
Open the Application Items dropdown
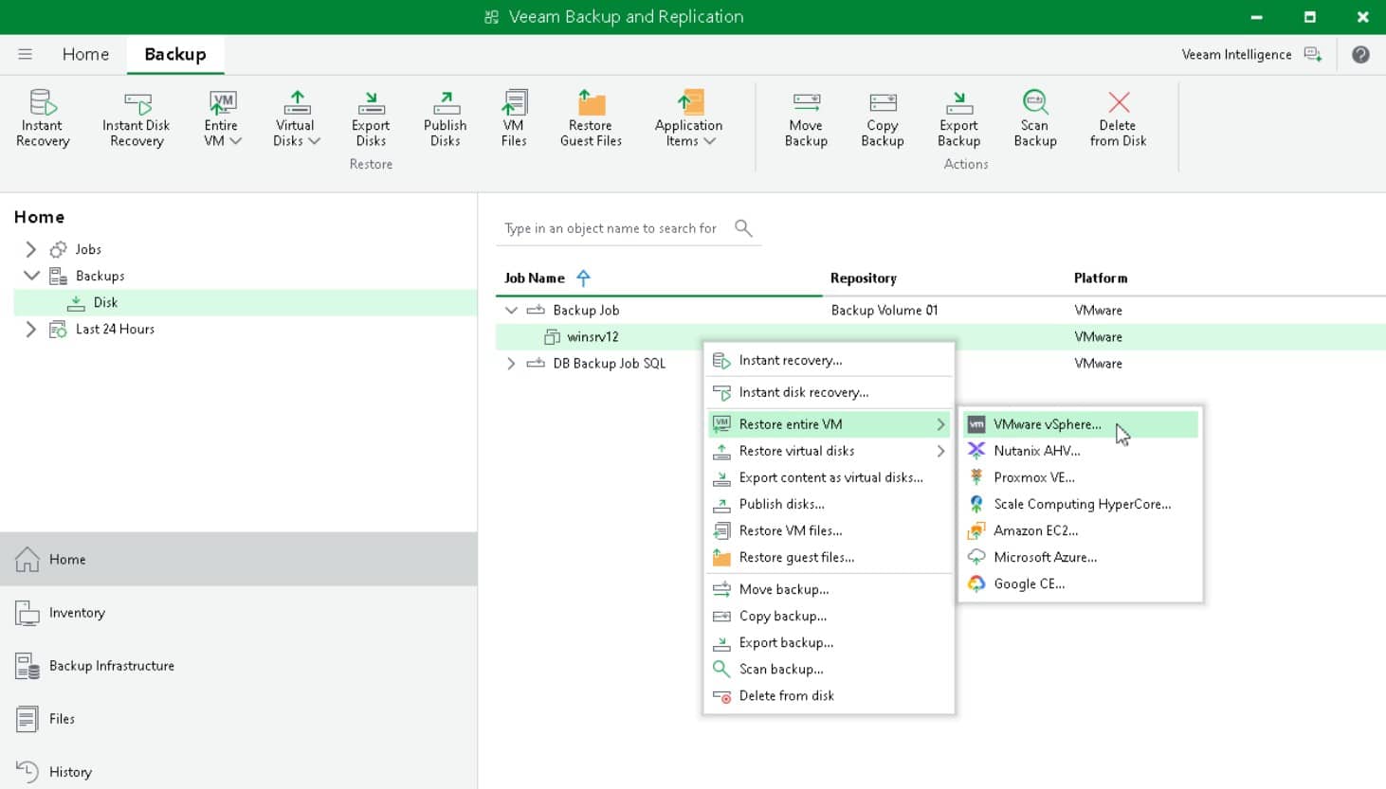pos(688,118)
